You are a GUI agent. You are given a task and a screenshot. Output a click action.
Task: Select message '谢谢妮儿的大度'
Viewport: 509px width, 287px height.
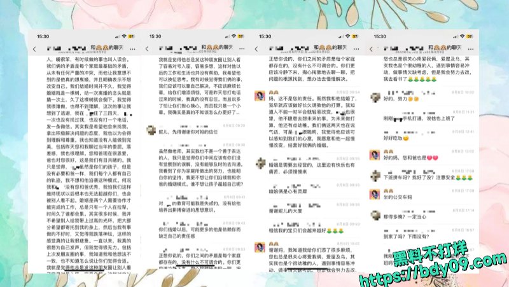285,211
